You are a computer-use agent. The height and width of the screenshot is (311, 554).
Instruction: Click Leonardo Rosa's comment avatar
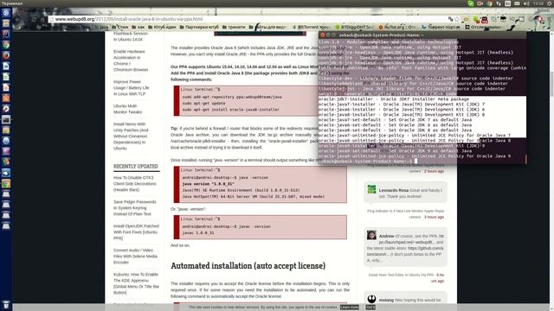(371, 189)
